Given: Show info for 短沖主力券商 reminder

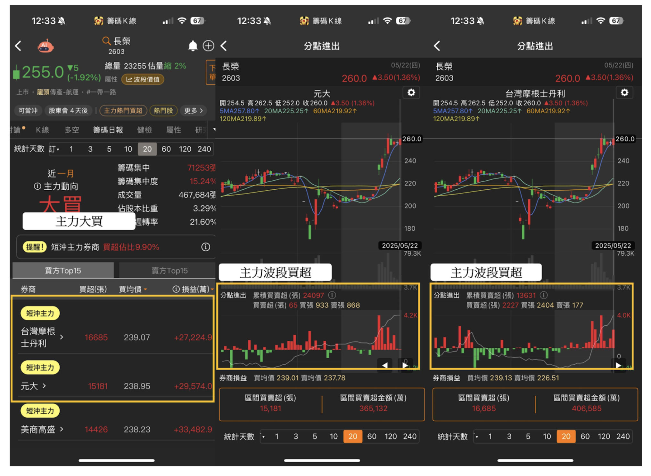Looking at the screenshot, I should [x=206, y=247].
